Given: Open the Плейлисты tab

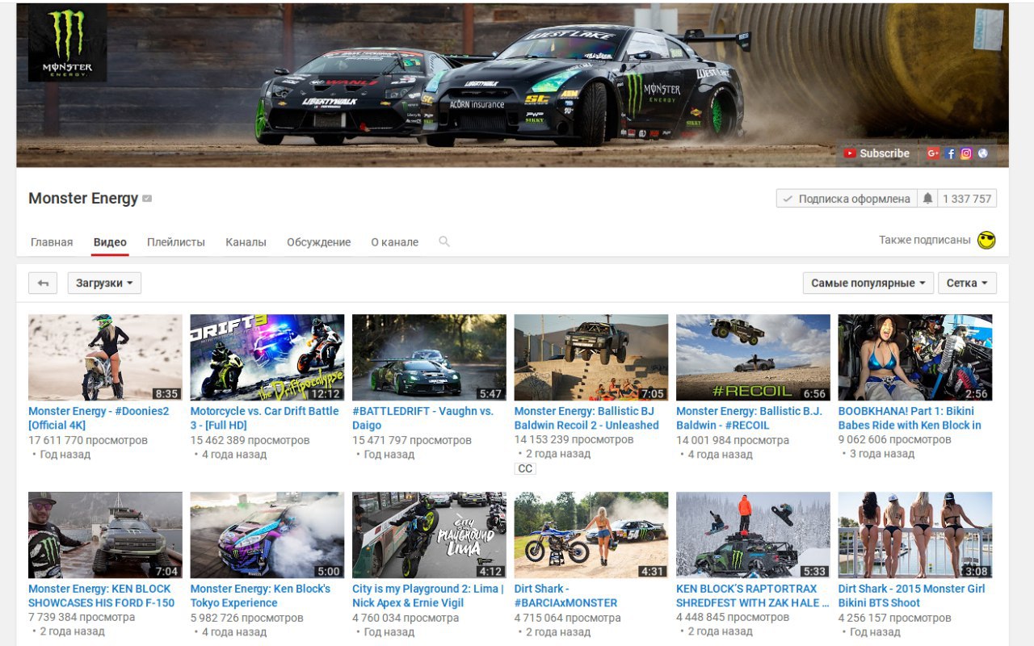Looking at the screenshot, I should [176, 242].
